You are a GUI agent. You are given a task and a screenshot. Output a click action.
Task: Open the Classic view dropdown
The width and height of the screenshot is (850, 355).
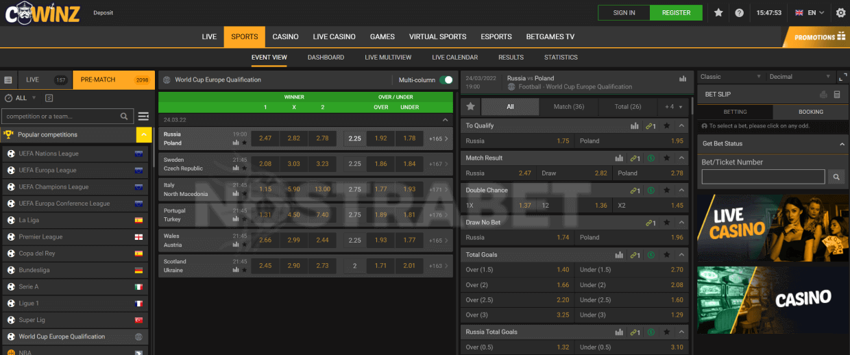tap(731, 77)
